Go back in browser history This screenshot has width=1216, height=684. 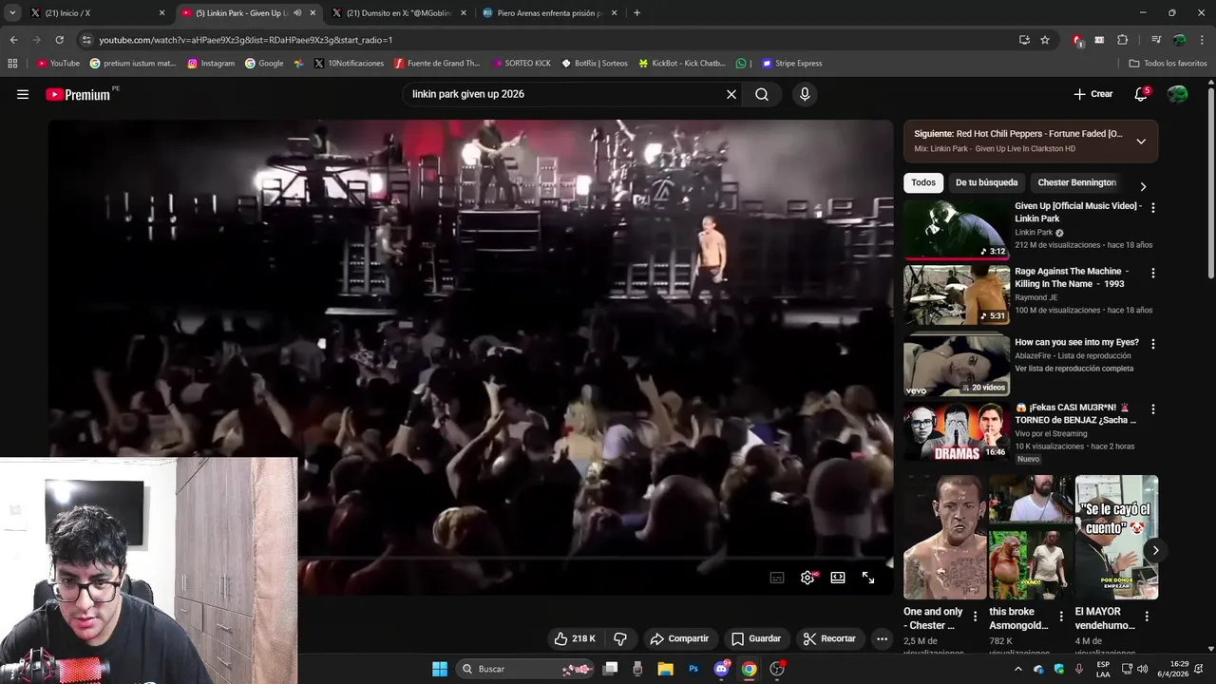coord(13,40)
